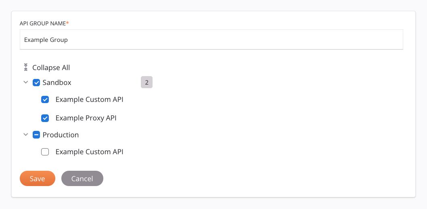Click the Sandbox count badge showing 2
The height and width of the screenshot is (209, 427).
coord(147,83)
